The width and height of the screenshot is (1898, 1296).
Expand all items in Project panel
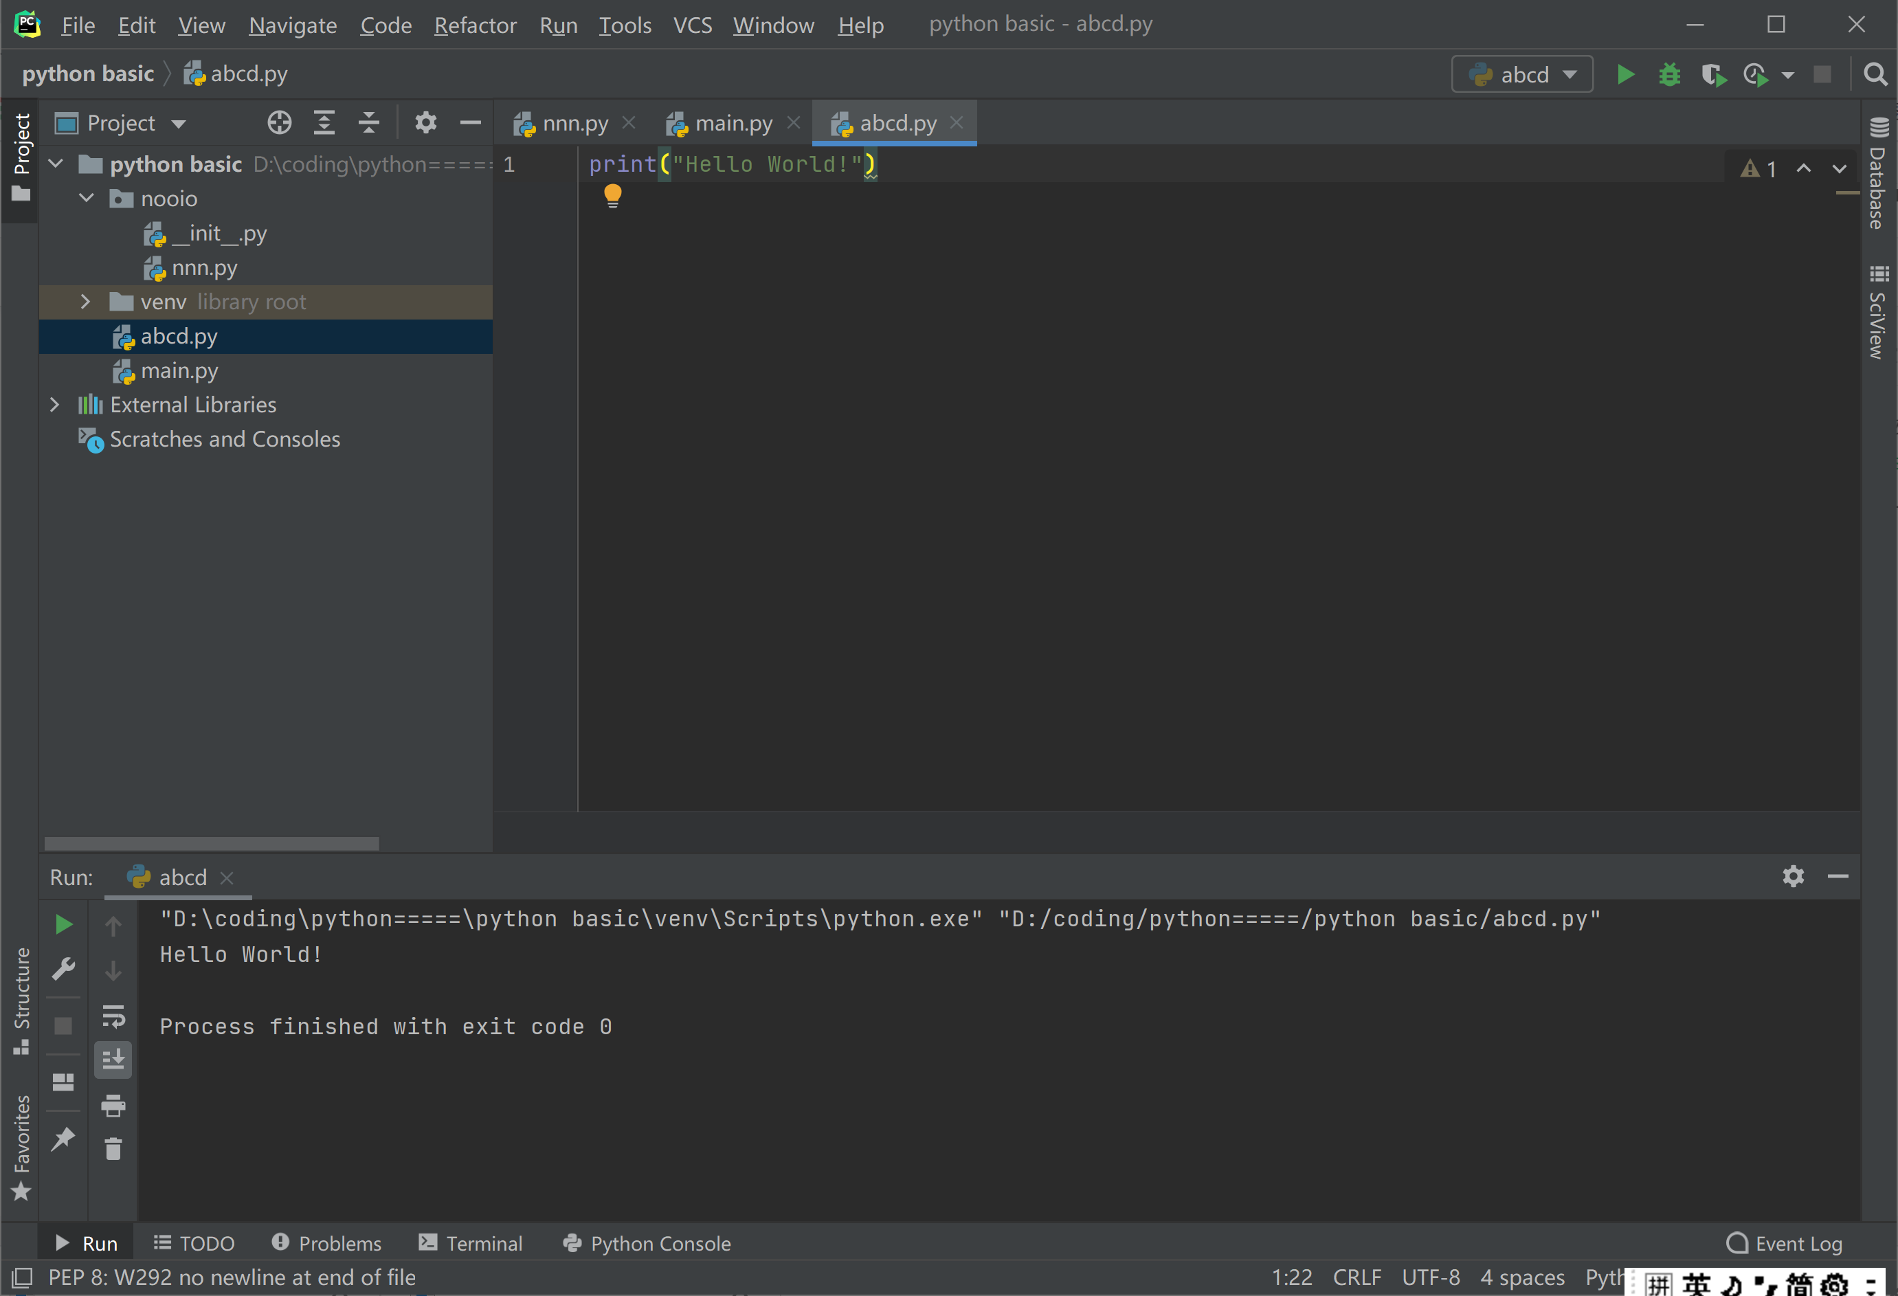(324, 122)
